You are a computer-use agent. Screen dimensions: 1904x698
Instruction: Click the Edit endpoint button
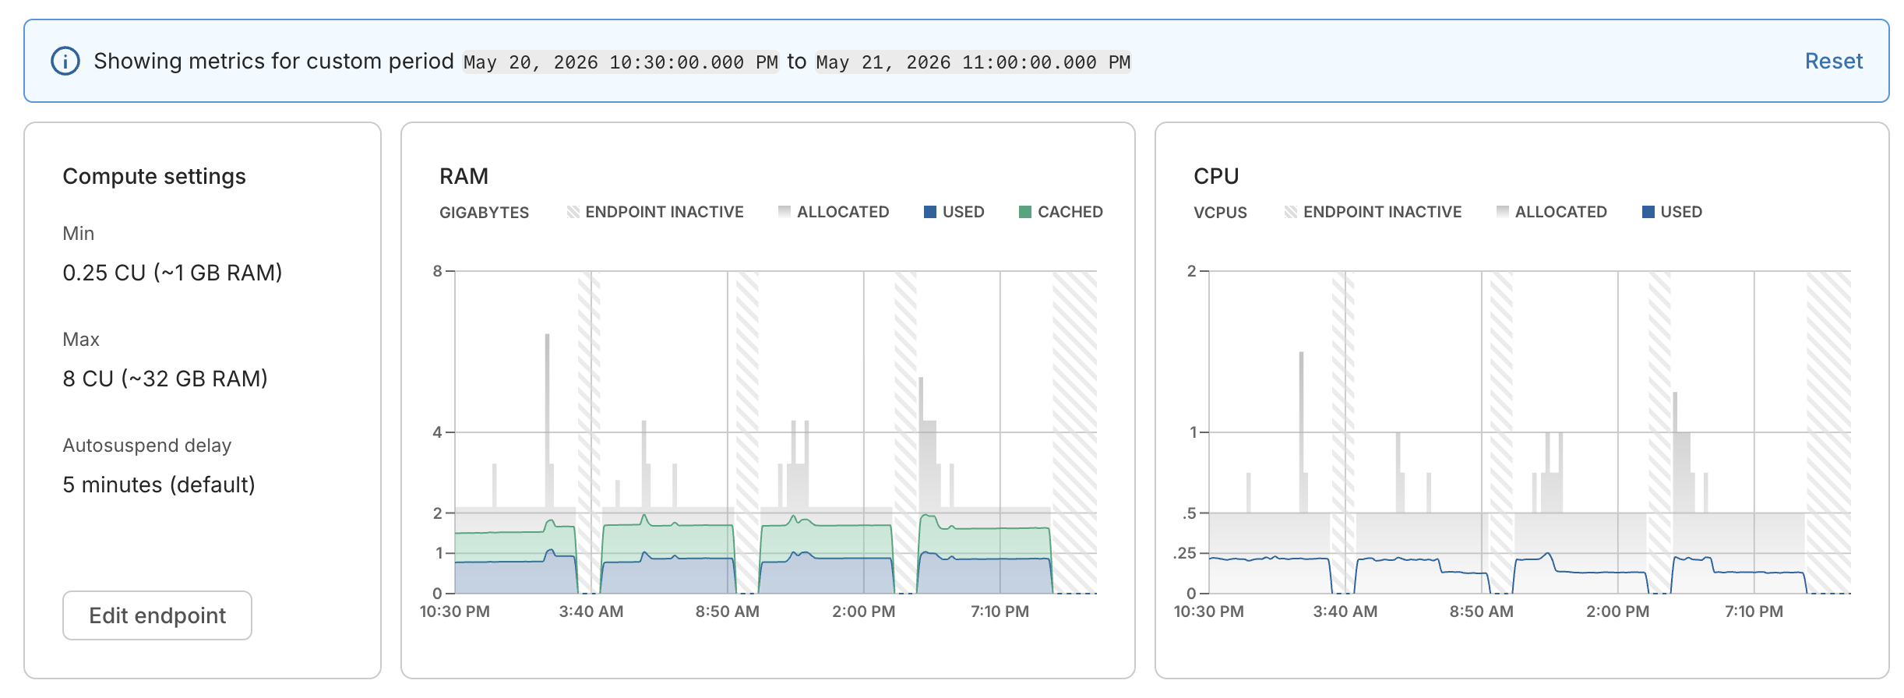click(157, 615)
